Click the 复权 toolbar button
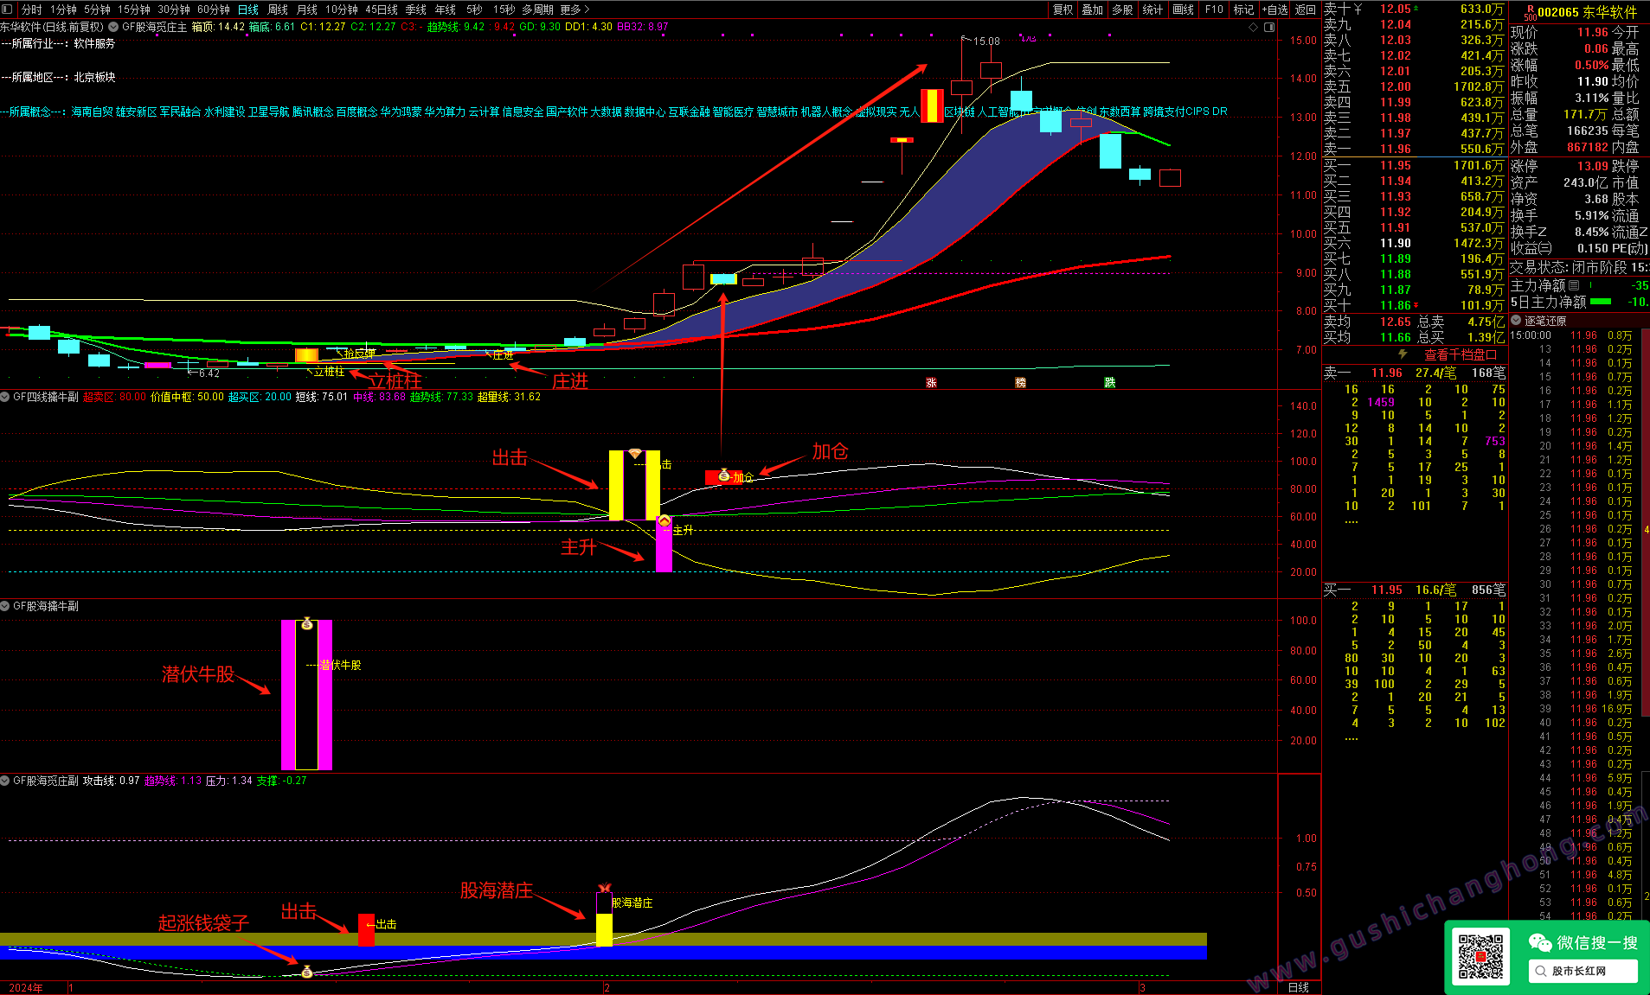 point(1063,10)
